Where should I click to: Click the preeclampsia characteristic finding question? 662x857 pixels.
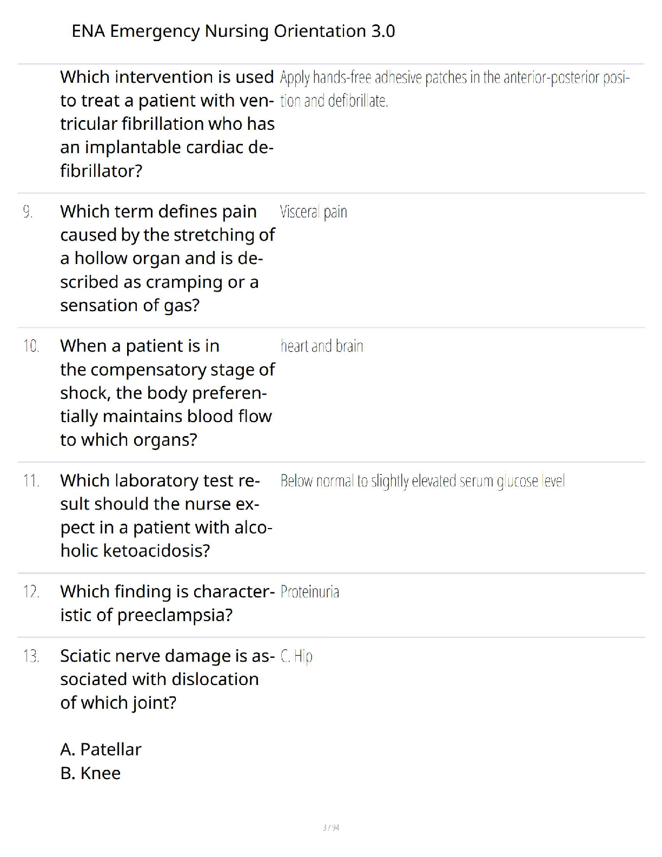pos(167,603)
